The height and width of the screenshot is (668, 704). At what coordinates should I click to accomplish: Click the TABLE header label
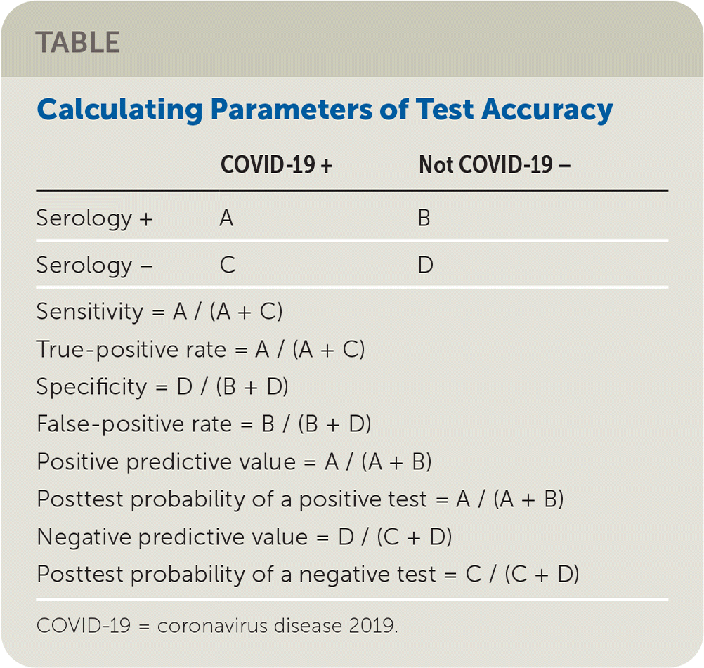coord(78,43)
